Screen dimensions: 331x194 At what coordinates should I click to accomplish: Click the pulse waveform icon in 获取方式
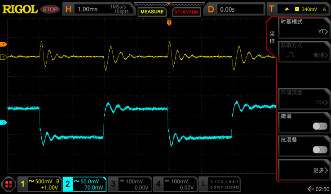pyautogui.click(x=291, y=55)
